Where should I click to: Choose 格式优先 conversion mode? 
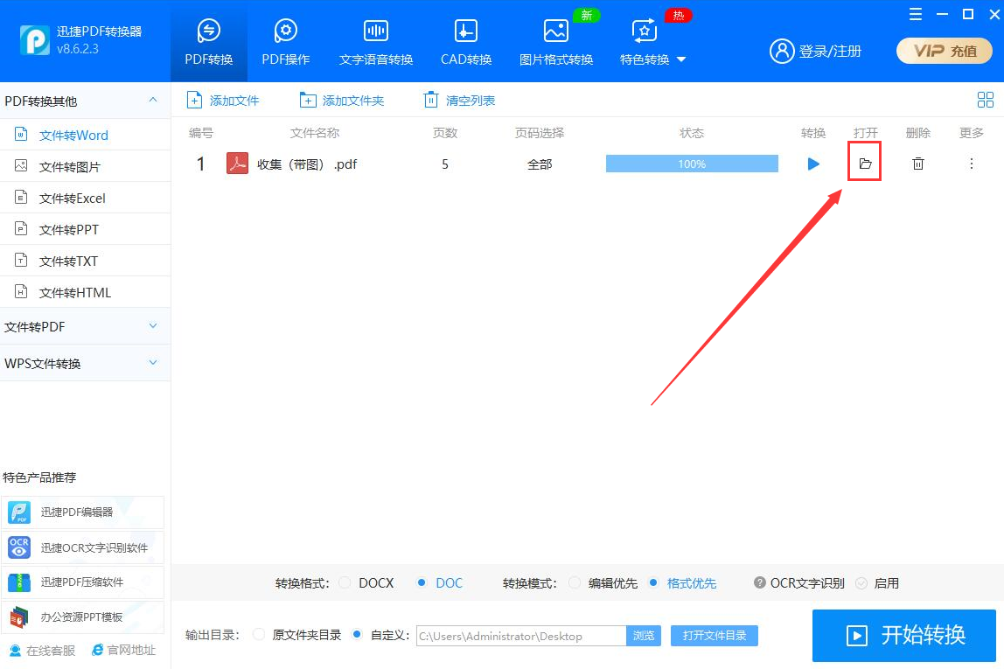[x=653, y=582]
